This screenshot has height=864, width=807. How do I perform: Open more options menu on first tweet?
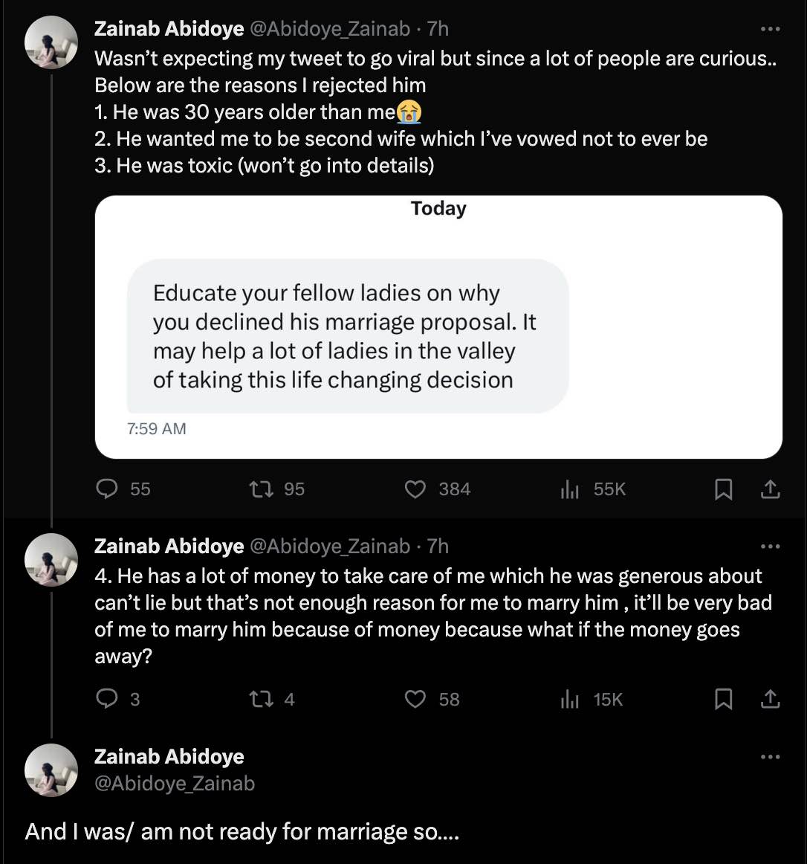(771, 29)
